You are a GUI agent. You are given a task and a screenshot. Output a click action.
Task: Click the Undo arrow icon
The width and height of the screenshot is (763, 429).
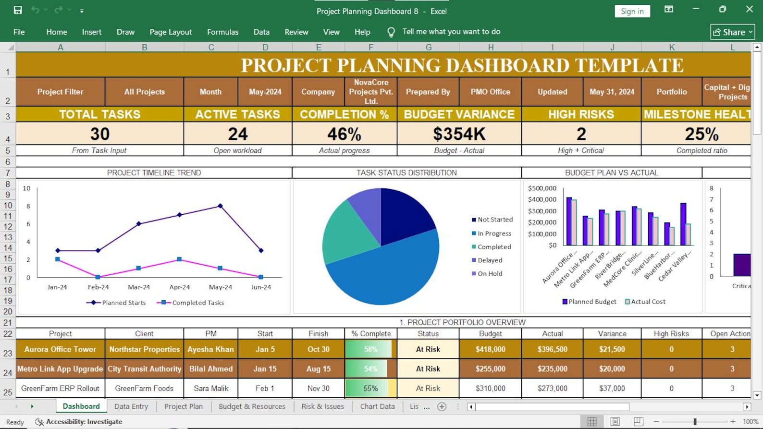pyautogui.click(x=35, y=10)
